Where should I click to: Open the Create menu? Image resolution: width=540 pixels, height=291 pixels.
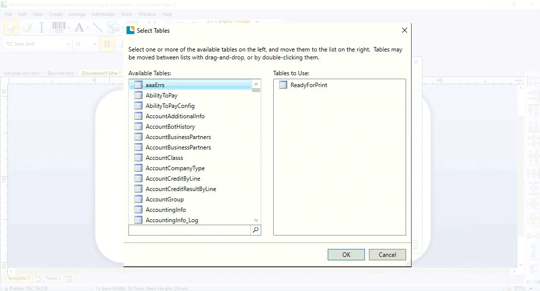click(56, 14)
